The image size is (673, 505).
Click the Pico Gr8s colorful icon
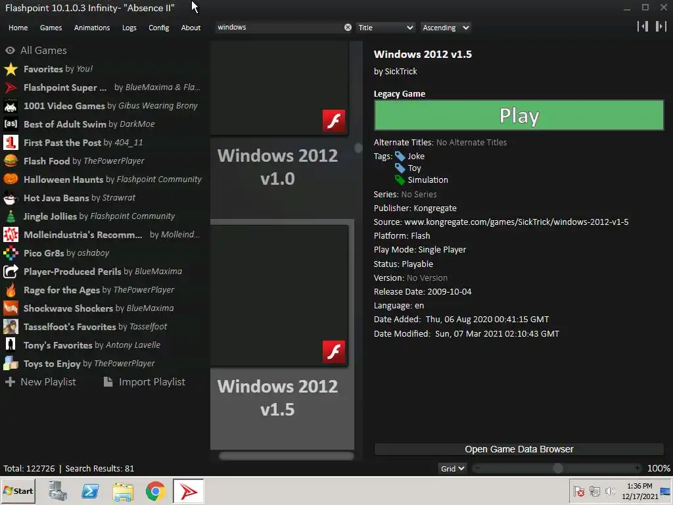coord(11,253)
